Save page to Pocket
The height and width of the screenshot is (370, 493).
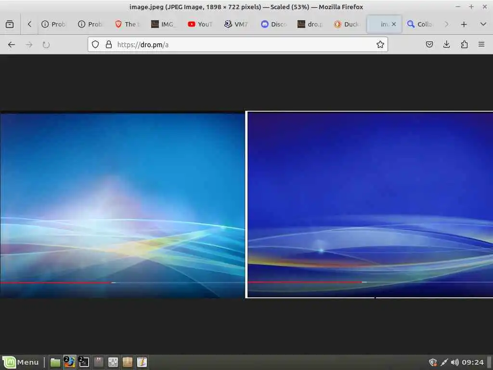point(429,44)
